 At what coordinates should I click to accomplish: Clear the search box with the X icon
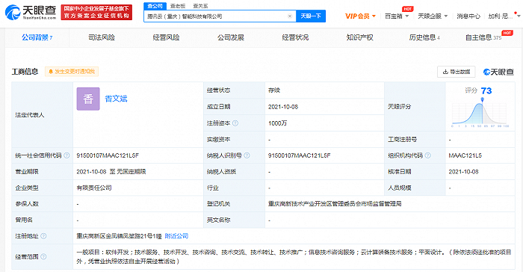click(290, 16)
